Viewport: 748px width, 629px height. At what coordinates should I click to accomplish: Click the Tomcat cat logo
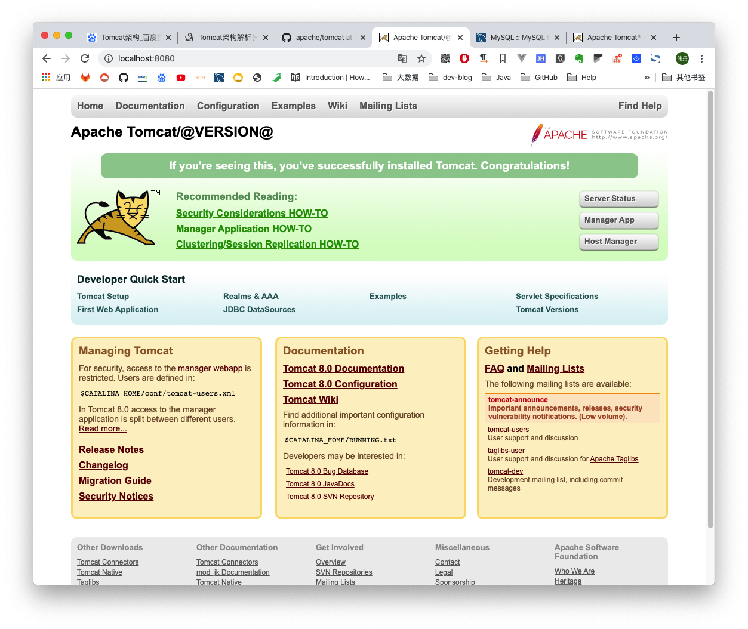click(x=118, y=218)
